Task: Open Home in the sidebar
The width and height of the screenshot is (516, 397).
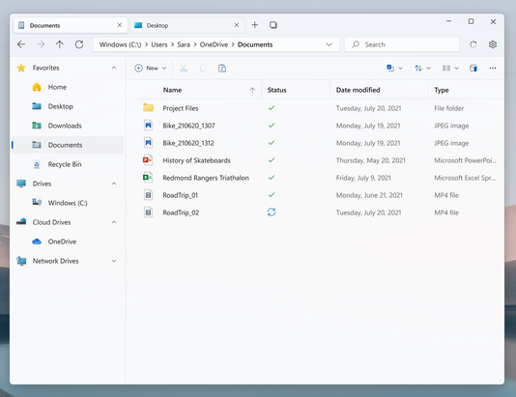Action: pos(68,87)
